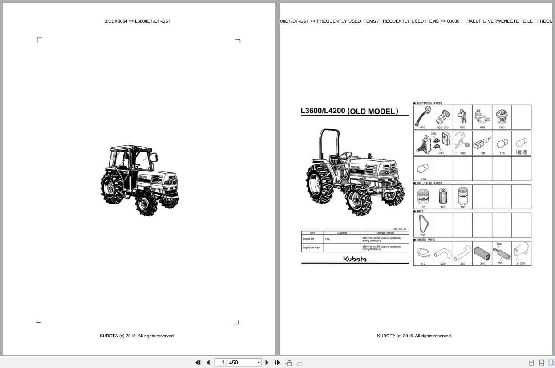Click the Capacity column header
555x368 pixels.
342,233
